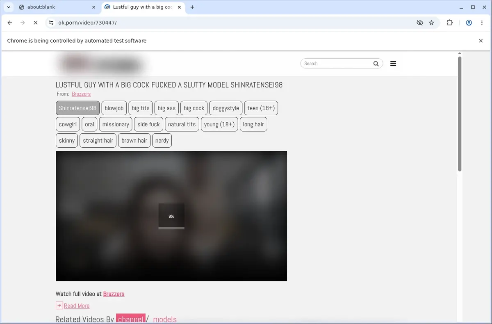Open a new browser tab
Image resolution: width=492 pixels, height=324 pixels.
coord(192,7)
